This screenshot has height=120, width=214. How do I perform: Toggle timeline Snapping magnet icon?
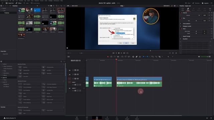pyautogui.click(x=133, y=57)
